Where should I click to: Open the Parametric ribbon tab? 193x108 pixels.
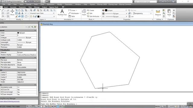coord(22,7)
